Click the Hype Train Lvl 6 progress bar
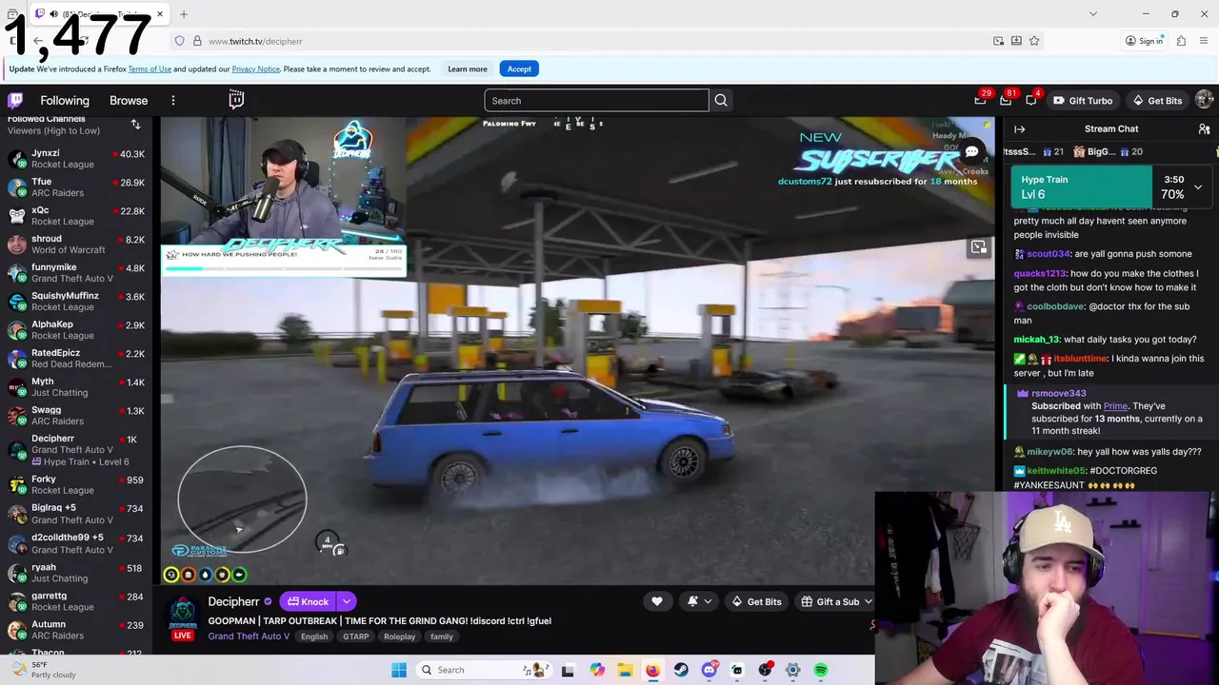Image resolution: width=1219 pixels, height=685 pixels. click(1081, 186)
